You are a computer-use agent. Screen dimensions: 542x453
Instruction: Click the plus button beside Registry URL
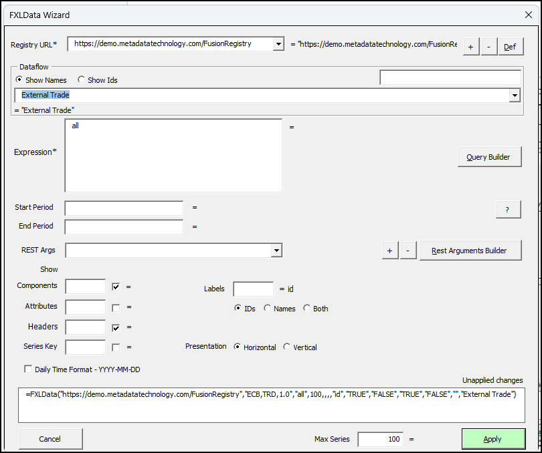pos(471,46)
